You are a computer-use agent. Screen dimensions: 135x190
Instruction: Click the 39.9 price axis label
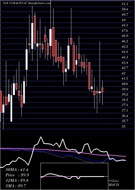[x=125, y=89]
